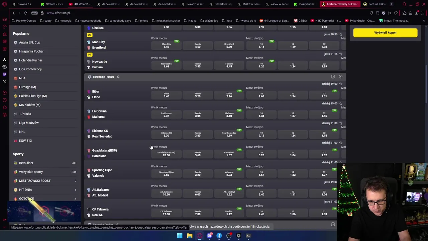This screenshot has height=241, width=428.
Task: Switch to the 'Stream - Kick' tab
Action: (52, 4)
